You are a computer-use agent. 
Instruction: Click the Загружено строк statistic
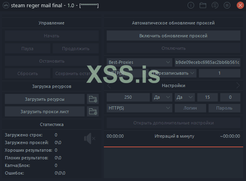pyautogui.click(x=31, y=135)
